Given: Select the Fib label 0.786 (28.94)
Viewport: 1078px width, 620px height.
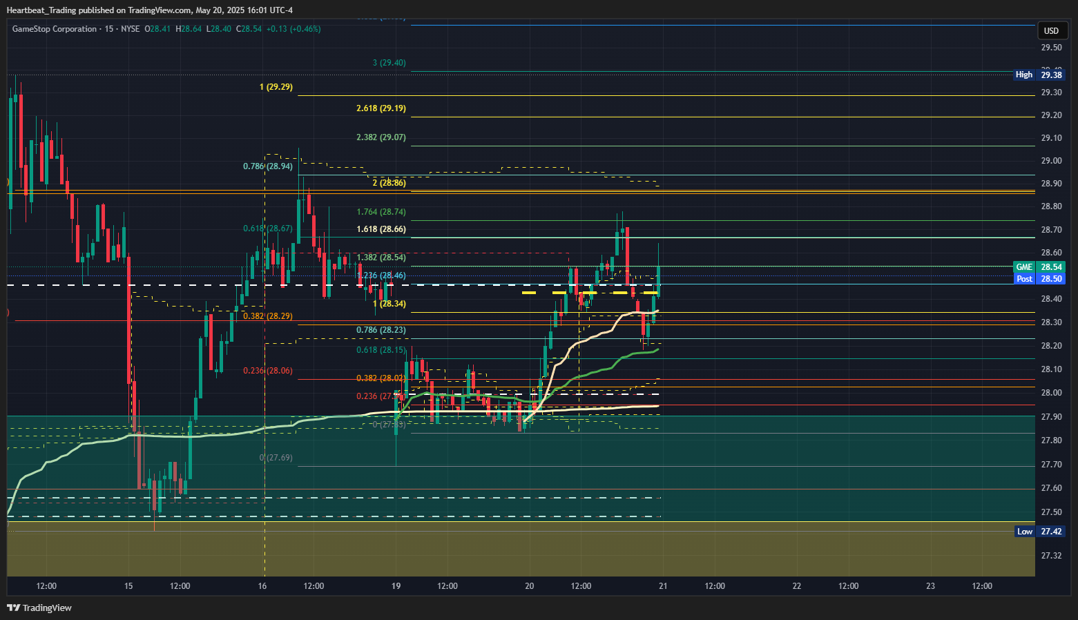Looking at the screenshot, I should (x=268, y=166).
